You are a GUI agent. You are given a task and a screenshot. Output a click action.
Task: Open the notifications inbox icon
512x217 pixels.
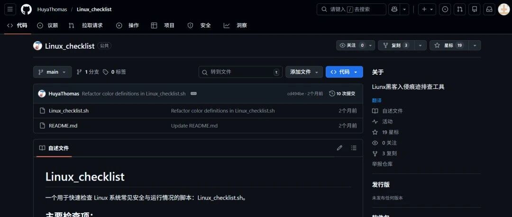(489, 9)
